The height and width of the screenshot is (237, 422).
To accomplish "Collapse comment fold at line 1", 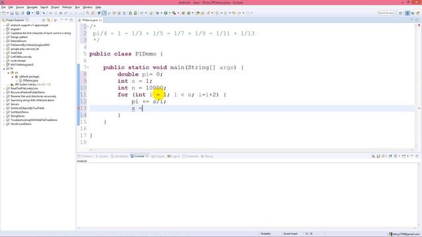I will (x=88, y=26).
